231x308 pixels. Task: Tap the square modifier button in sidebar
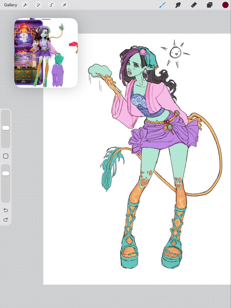coord(6,156)
